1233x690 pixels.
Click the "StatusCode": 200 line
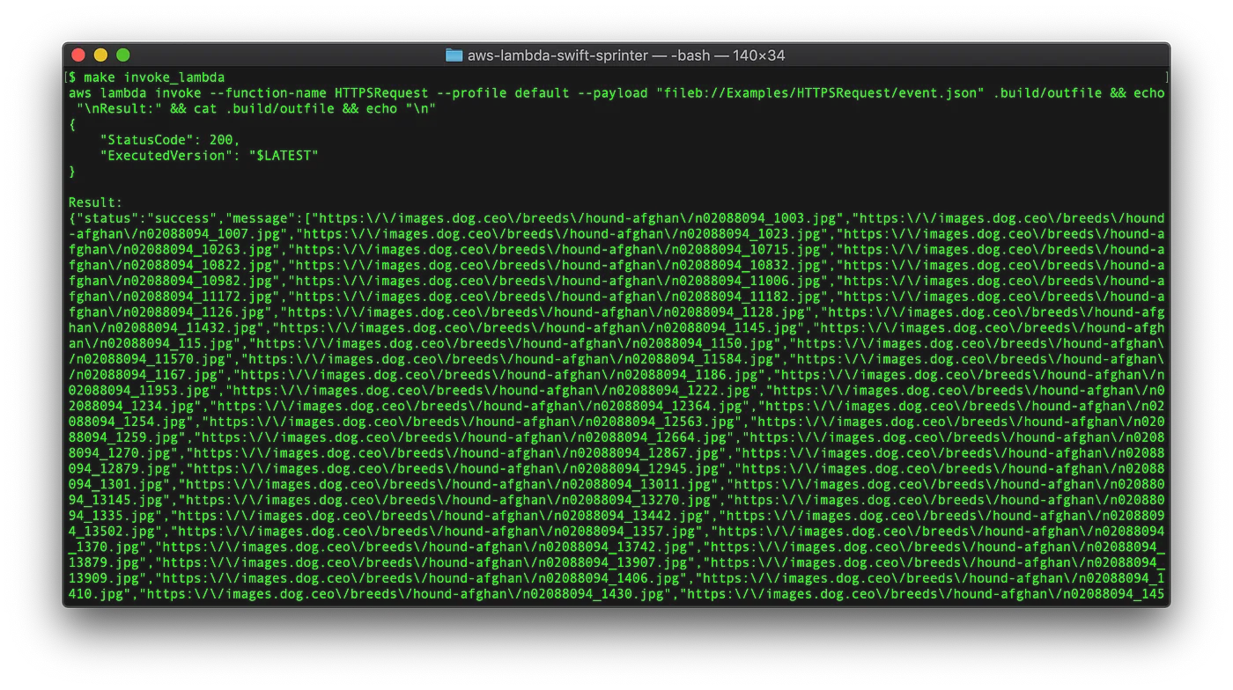pos(170,140)
